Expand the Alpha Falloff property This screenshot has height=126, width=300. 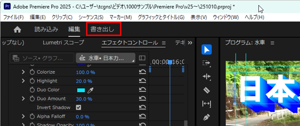click(23, 116)
